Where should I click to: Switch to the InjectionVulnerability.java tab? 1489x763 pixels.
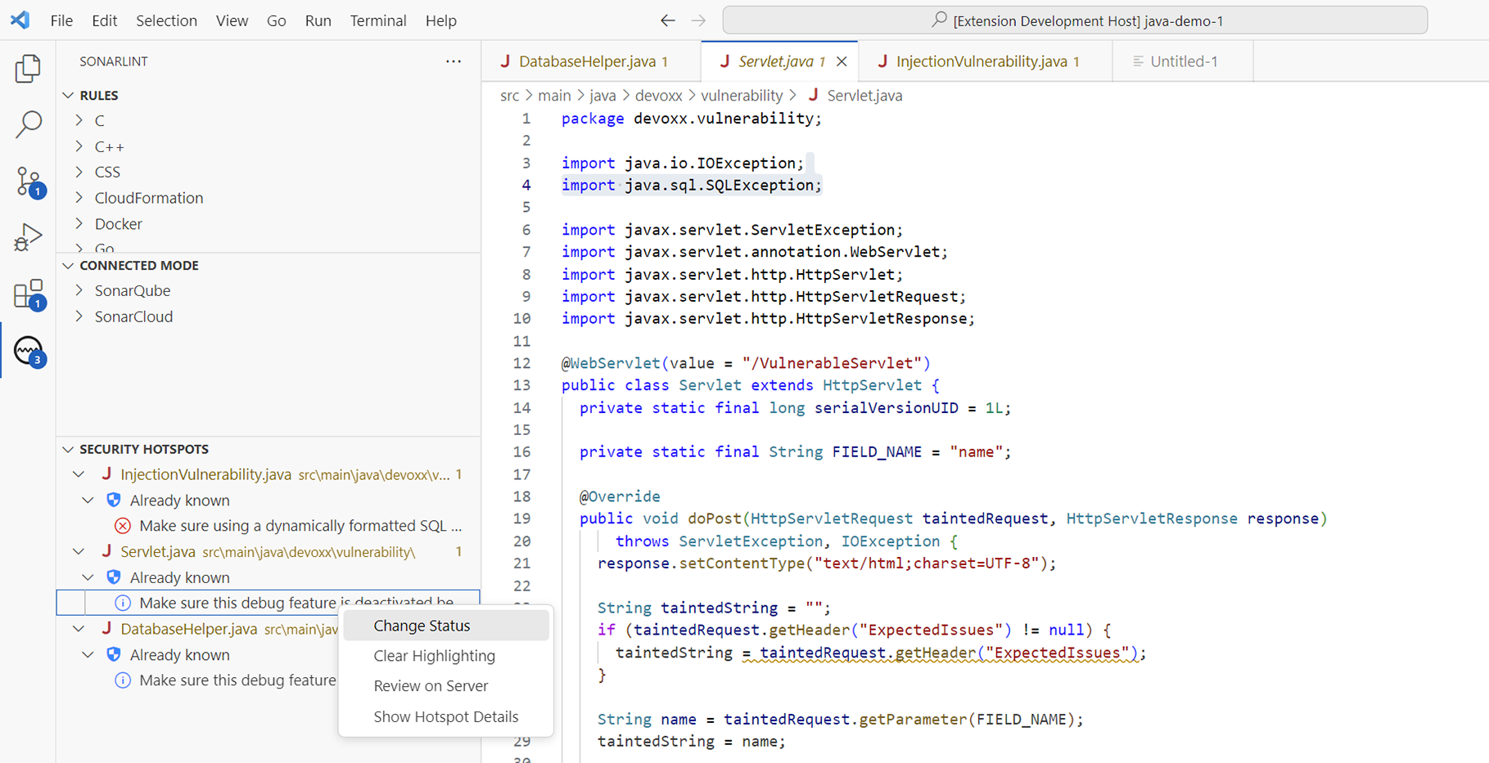point(986,61)
